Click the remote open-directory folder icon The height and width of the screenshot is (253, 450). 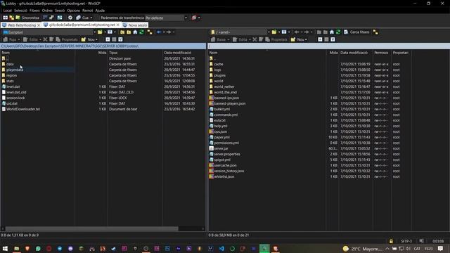click(274, 32)
